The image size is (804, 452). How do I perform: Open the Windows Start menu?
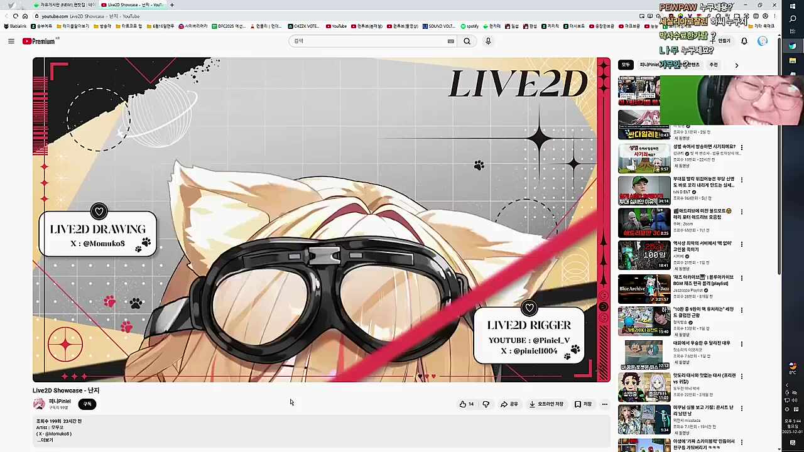coord(793,7)
